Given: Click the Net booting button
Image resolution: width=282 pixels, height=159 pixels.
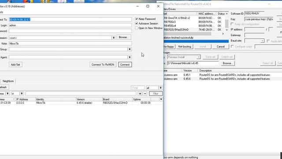Looking at the screenshot, I should (185, 46).
